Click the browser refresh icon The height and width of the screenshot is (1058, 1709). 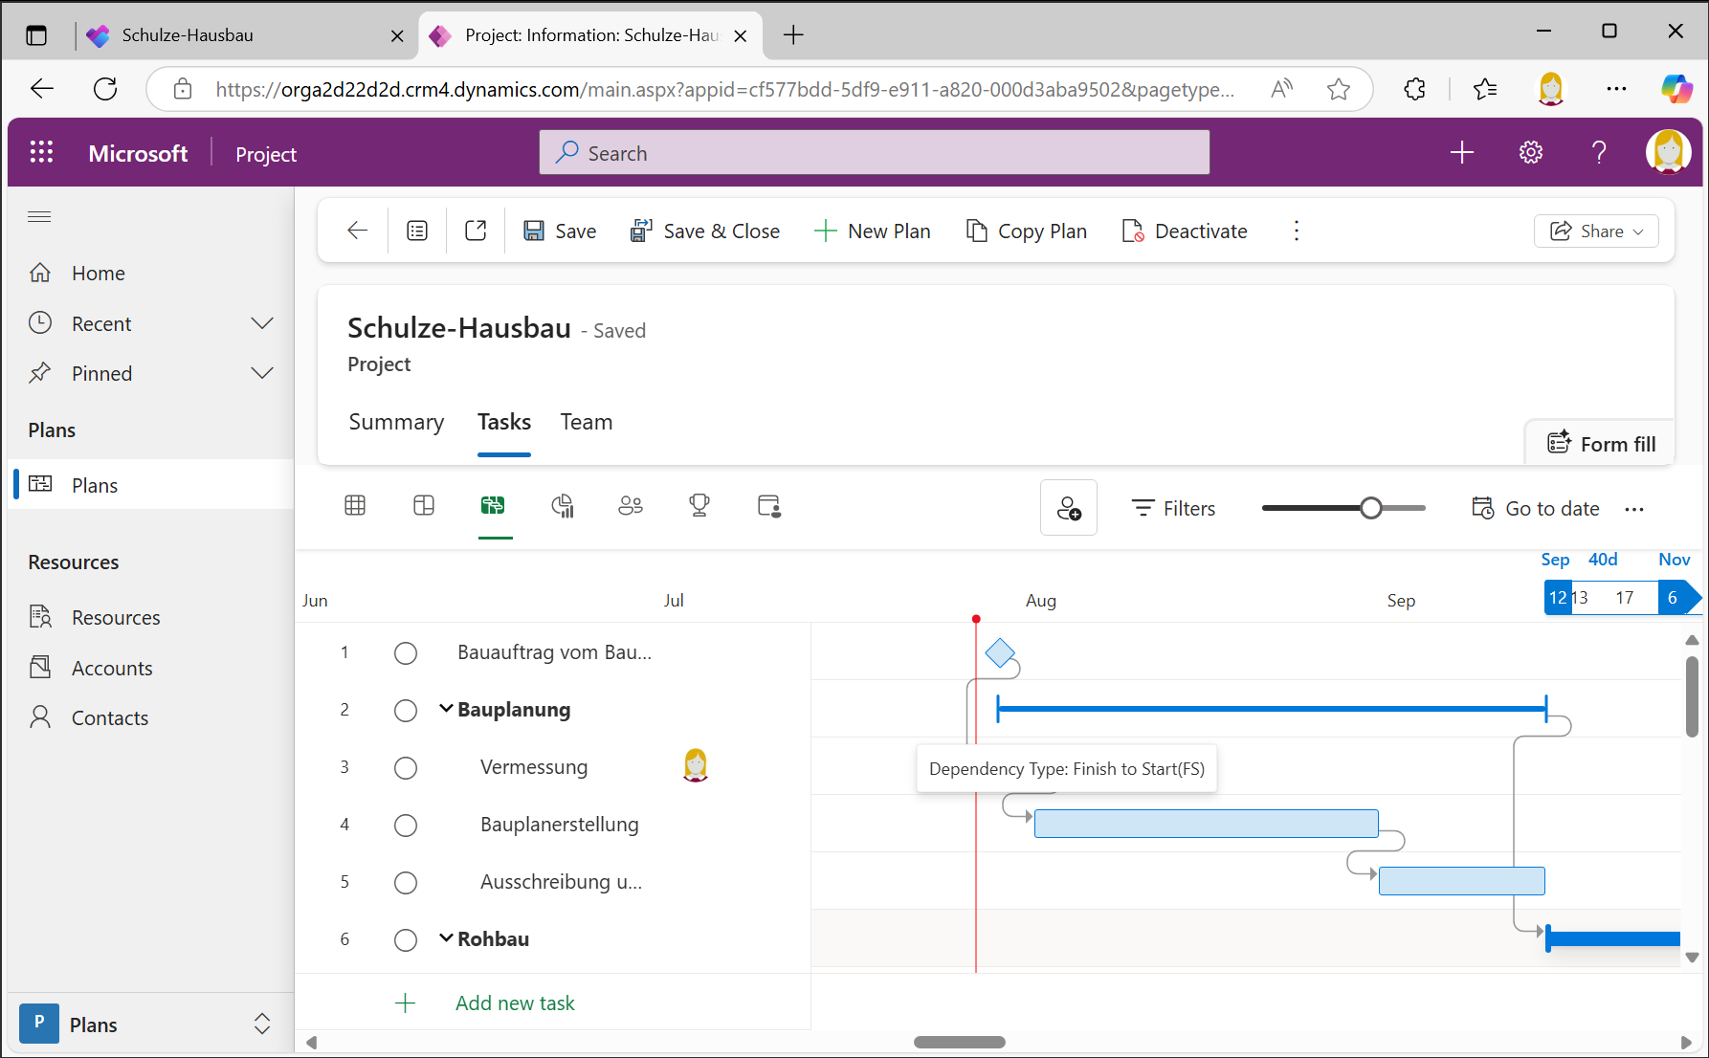[x=105, y=89]
